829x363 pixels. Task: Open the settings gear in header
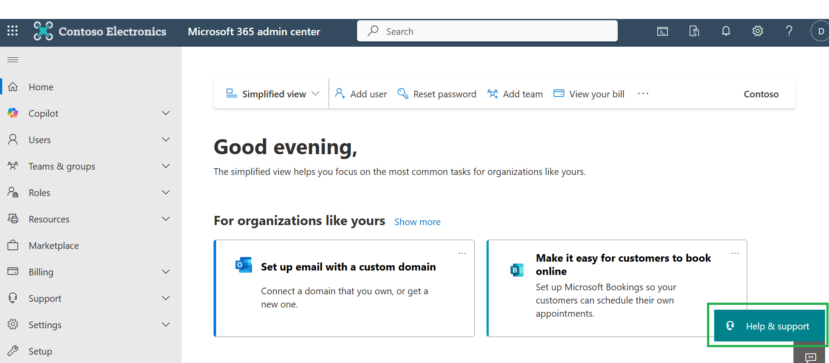[758, 31]
